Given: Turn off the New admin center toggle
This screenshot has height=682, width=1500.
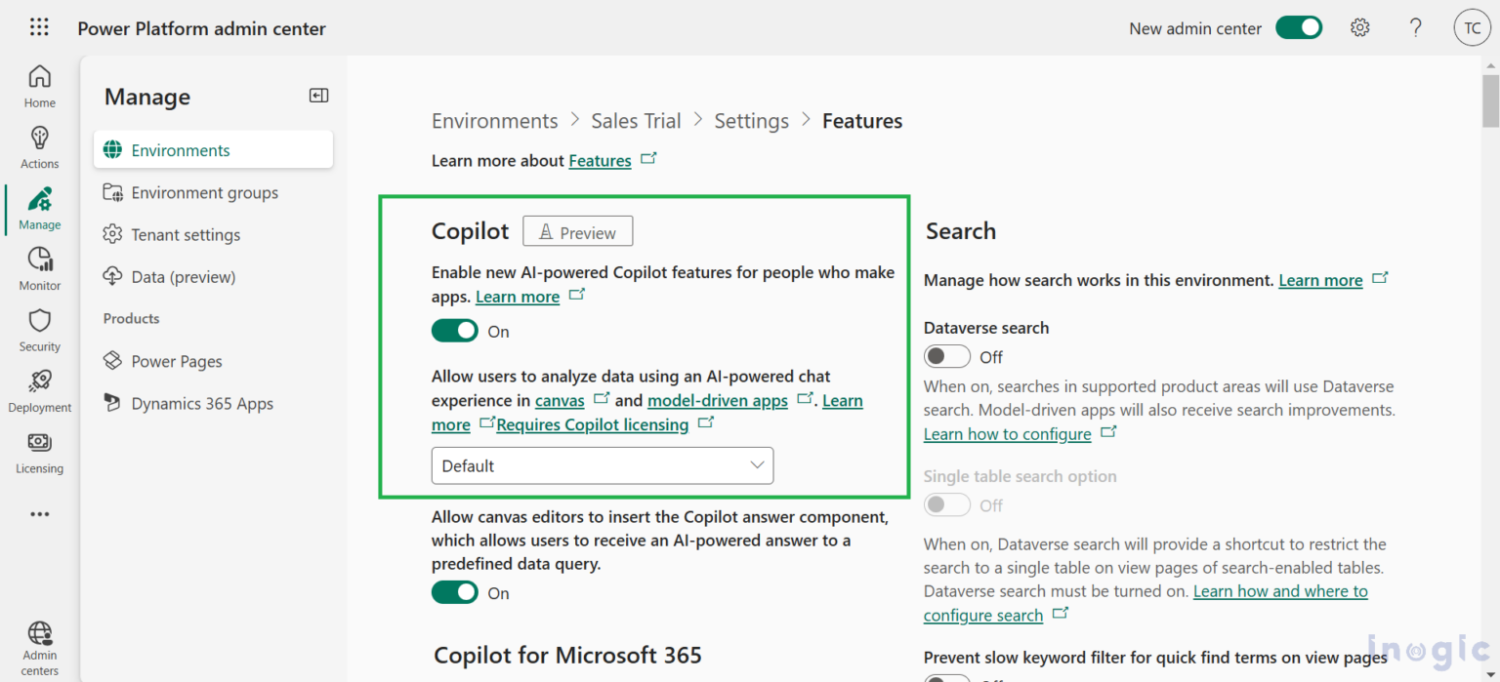Looking at the screenshot, I should pos(1299,27).
